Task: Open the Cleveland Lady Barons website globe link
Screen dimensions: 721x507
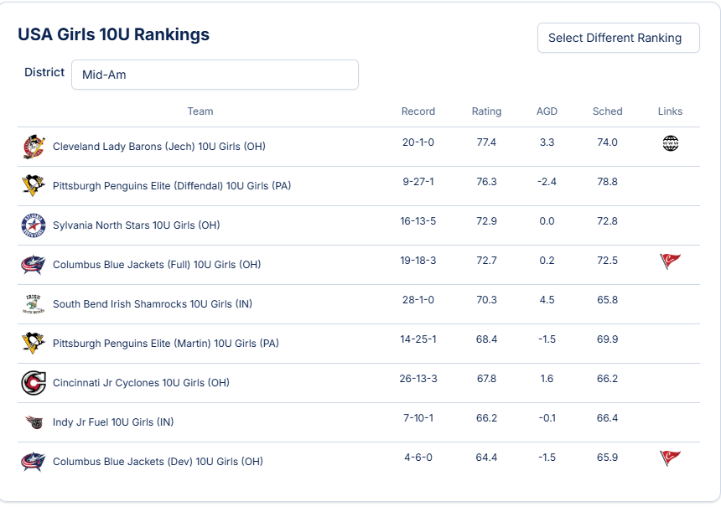Action: 670,143
